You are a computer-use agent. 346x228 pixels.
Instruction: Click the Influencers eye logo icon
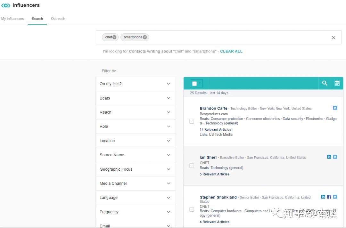[x=6, y=5]
